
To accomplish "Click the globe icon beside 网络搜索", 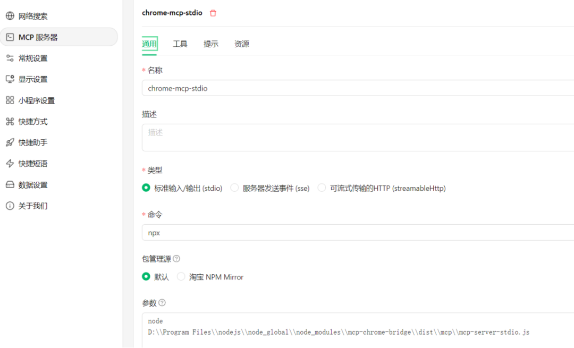I will (10, 16).
